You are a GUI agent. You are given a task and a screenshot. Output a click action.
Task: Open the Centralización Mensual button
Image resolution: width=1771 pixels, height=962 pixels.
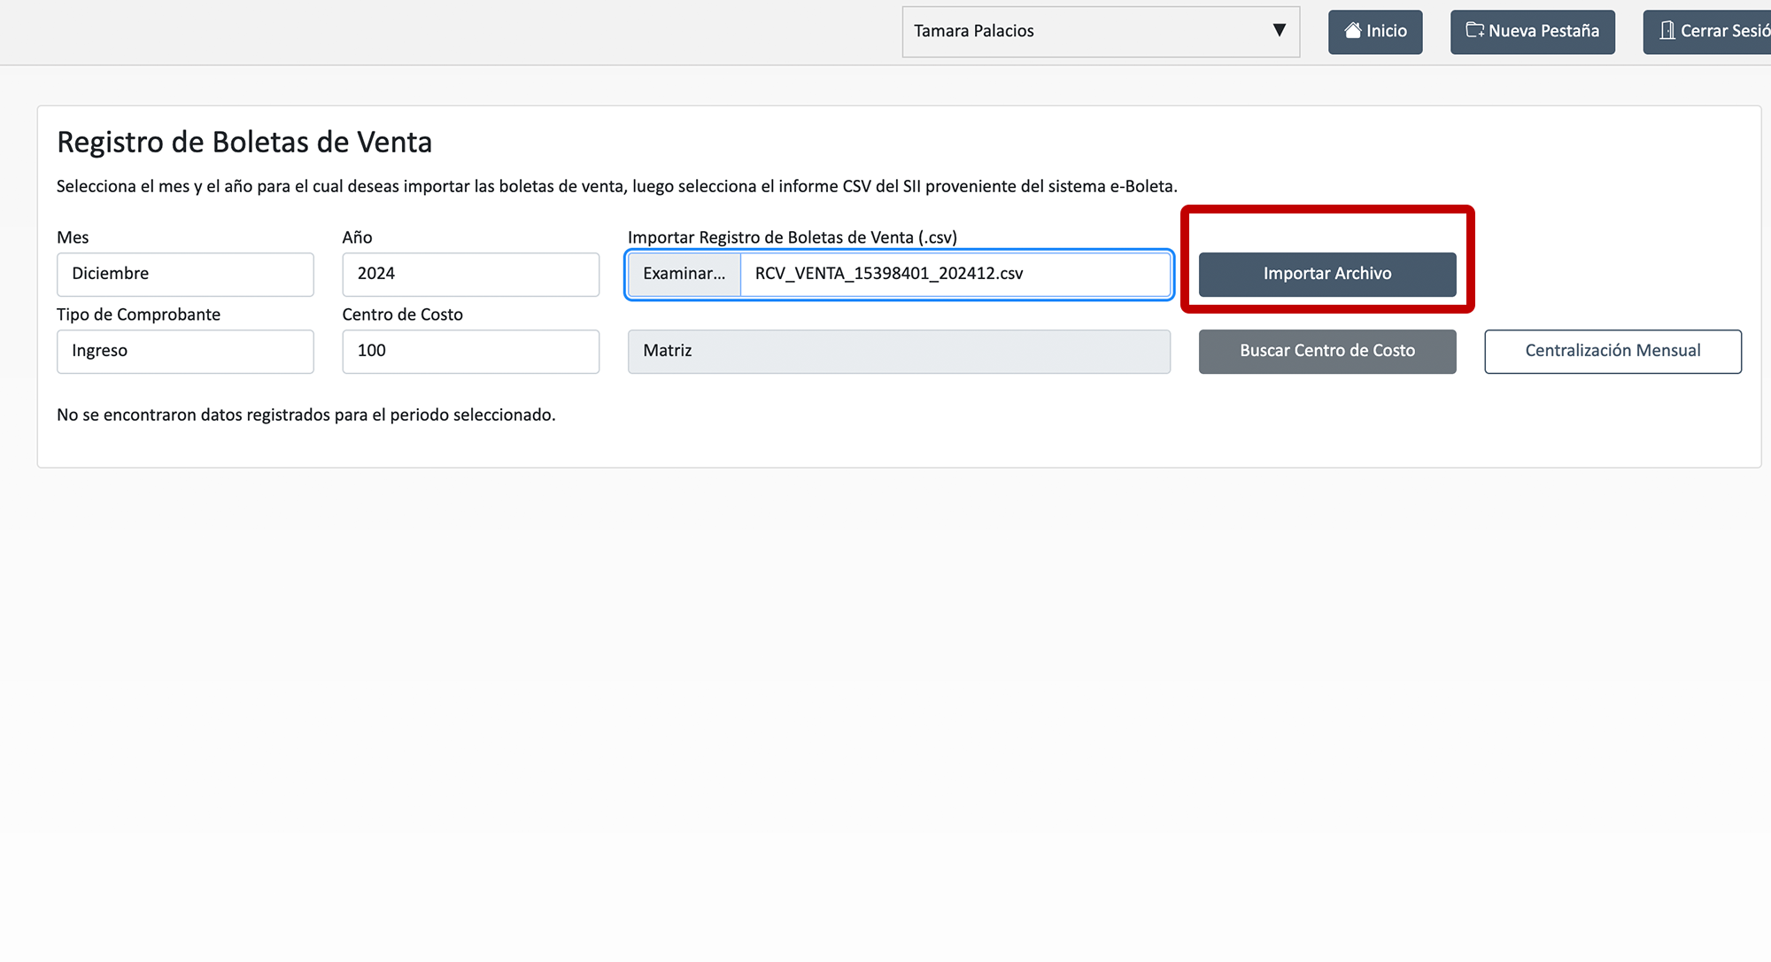pos(1612,352)
